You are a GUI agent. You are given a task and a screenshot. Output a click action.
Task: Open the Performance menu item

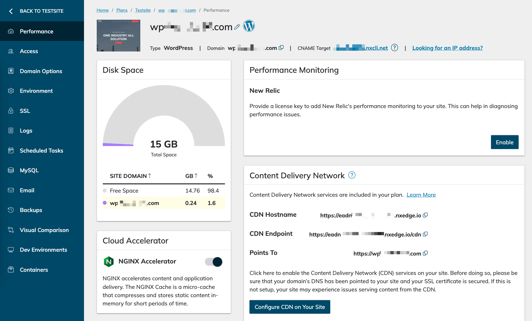42,31
